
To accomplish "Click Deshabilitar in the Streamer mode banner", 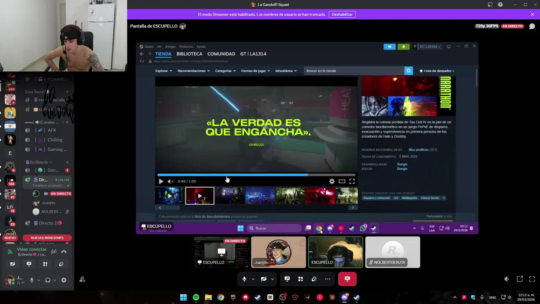I will pyautogui.click(x=342, y=14).
